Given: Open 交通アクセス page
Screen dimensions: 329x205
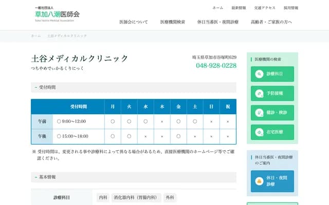Looking at the screenshot, I should [x=265, y=8].
